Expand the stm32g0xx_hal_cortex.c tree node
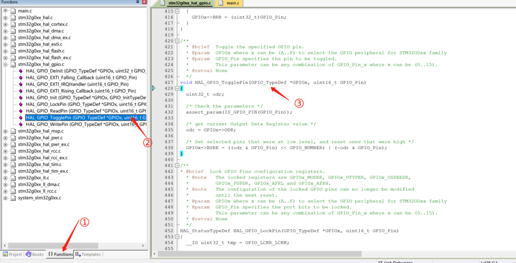Image resolution: width=516 pixels, height=263 pixels. (5, 24)
